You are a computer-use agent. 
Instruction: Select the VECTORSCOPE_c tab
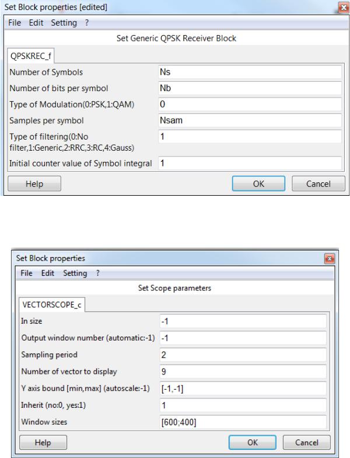click(51, 305)
